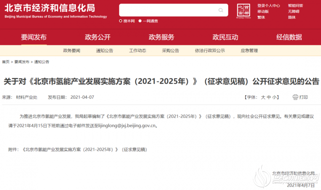Go to 依法行政双公示 submenu
The height and width of the screenshot is (190, 321).
(210, 51)
